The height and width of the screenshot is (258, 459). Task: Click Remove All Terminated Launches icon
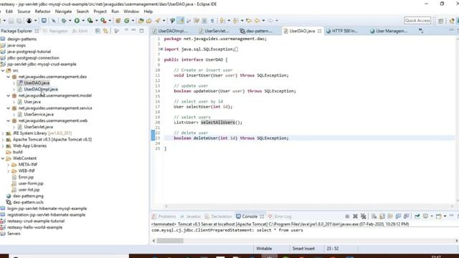click(x=364, y=216)
